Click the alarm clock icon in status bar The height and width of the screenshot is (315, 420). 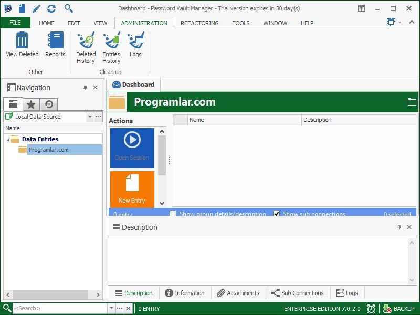[x=371, y=309]
